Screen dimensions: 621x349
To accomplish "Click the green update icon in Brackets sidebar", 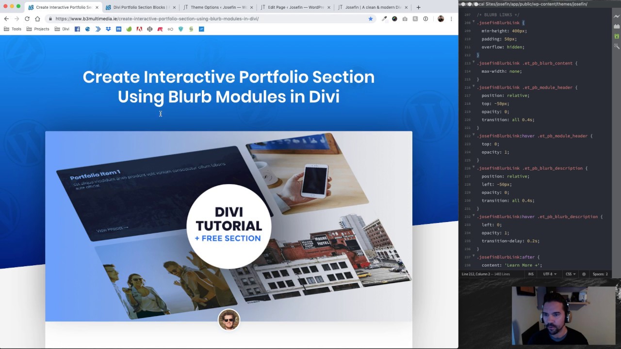I will point(617,36).
